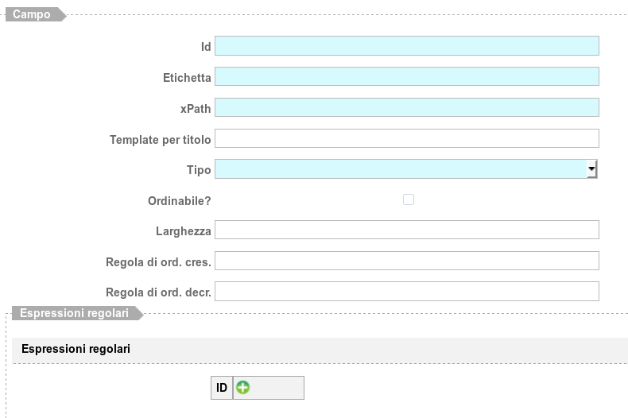628x418 pixels.
Task: Click the Espressioni regolari gray header bar
Action: tap(320, 349)
